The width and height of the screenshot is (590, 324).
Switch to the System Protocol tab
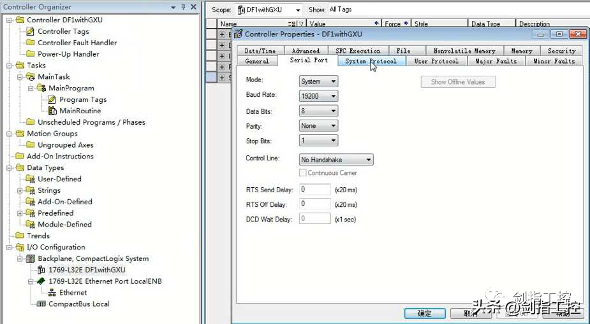pos(371,61)
